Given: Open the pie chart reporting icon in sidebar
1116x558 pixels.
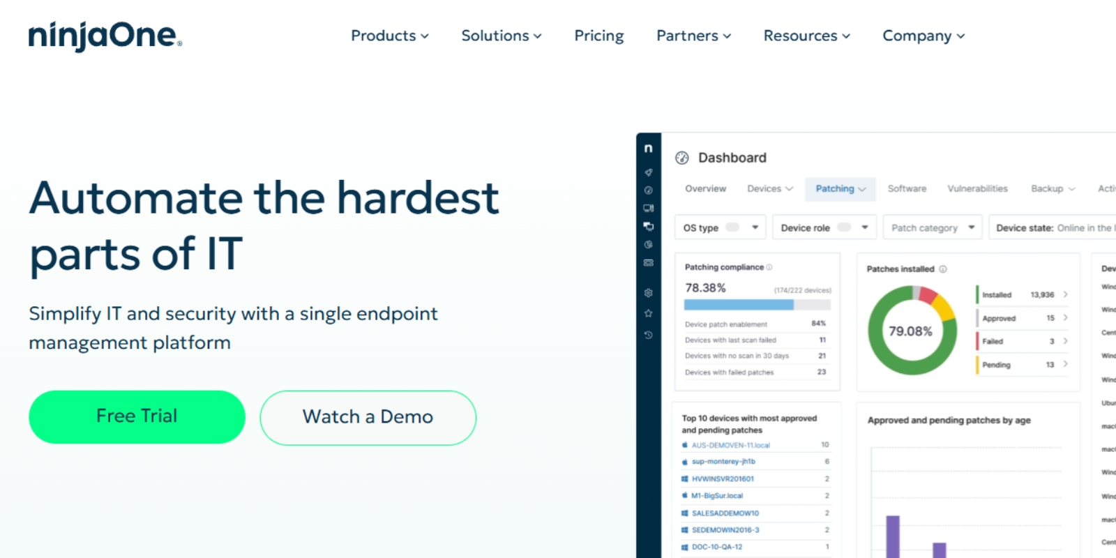Looking at the screenshot, I should pos(649,244).
